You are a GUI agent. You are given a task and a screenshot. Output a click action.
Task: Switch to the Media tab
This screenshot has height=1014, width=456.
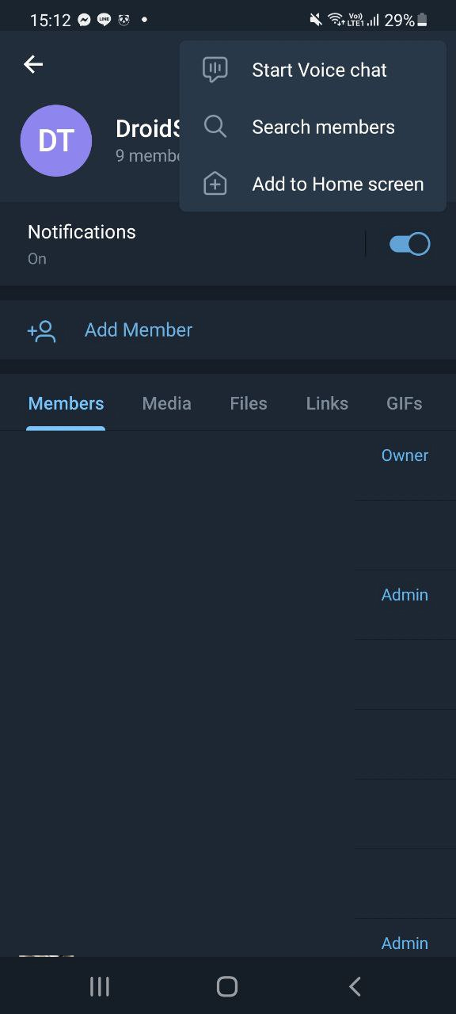tap(166, 403)
